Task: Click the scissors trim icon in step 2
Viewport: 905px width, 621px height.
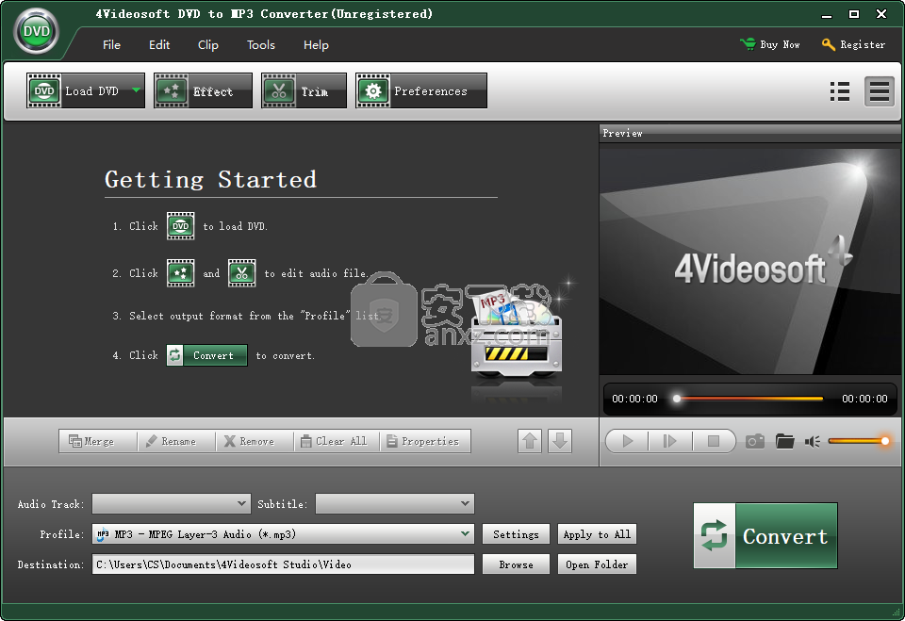Action: [242, 273]
